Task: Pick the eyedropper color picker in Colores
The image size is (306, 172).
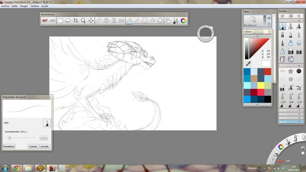Action: [x=248, y=64]
